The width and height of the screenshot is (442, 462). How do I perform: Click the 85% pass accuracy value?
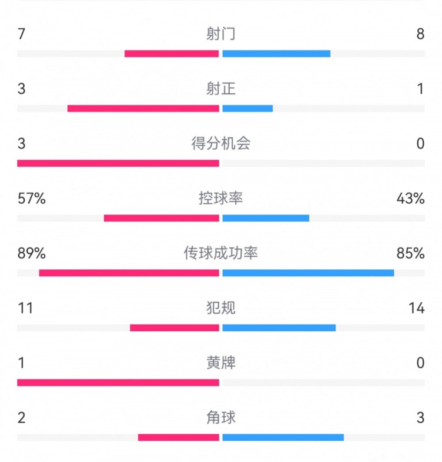tap(410, 253)
